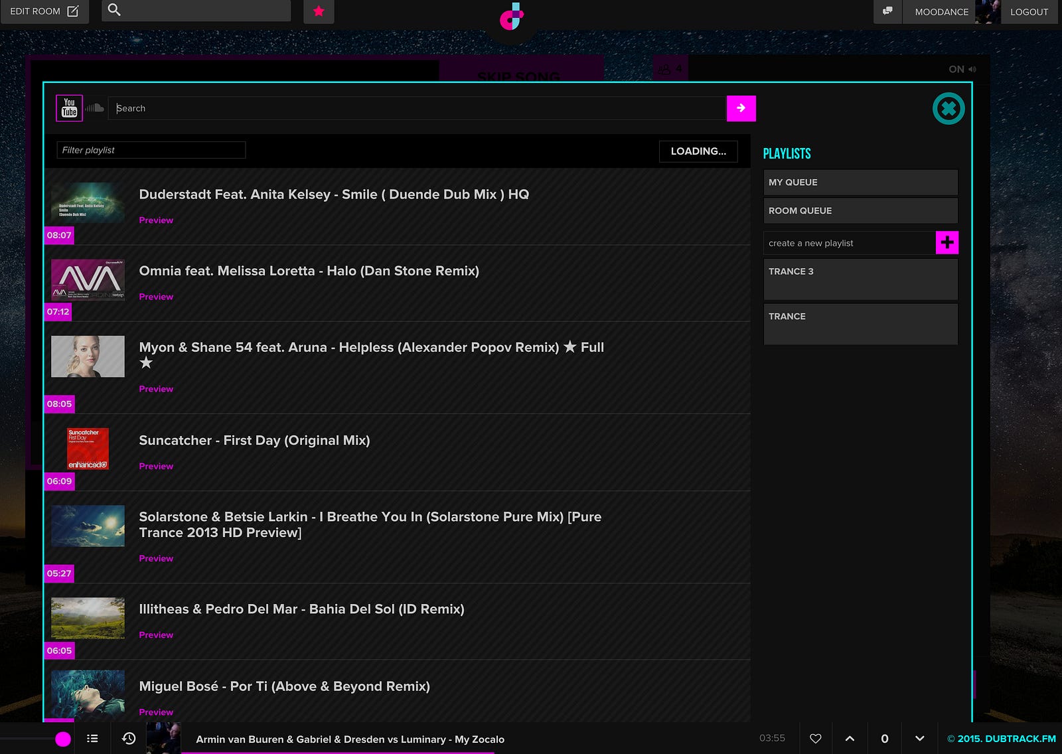Open the room history clock icon
Image resolution: width=1062 pixels, height=754 pixels.
tap(129, 738)
